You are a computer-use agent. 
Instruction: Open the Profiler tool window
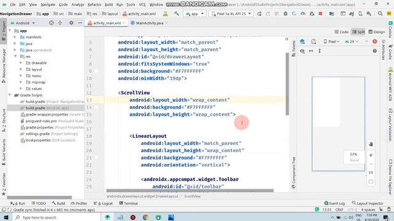[79, 203]
